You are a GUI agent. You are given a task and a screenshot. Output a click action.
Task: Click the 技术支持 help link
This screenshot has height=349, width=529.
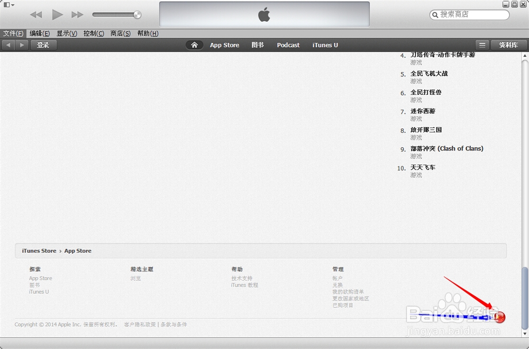[x=242, y=279]
